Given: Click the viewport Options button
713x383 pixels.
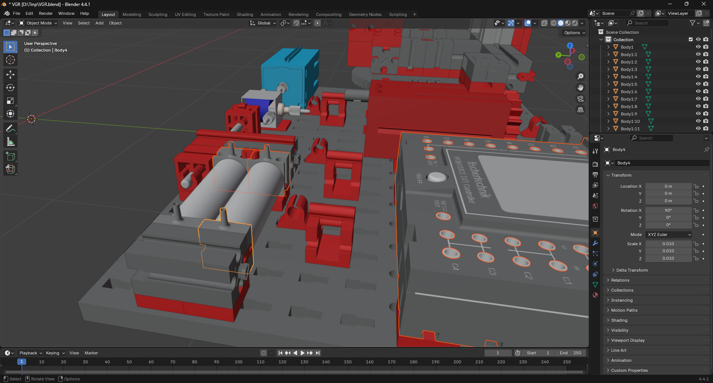Looking at the screenshot, I should pos(574,33).
